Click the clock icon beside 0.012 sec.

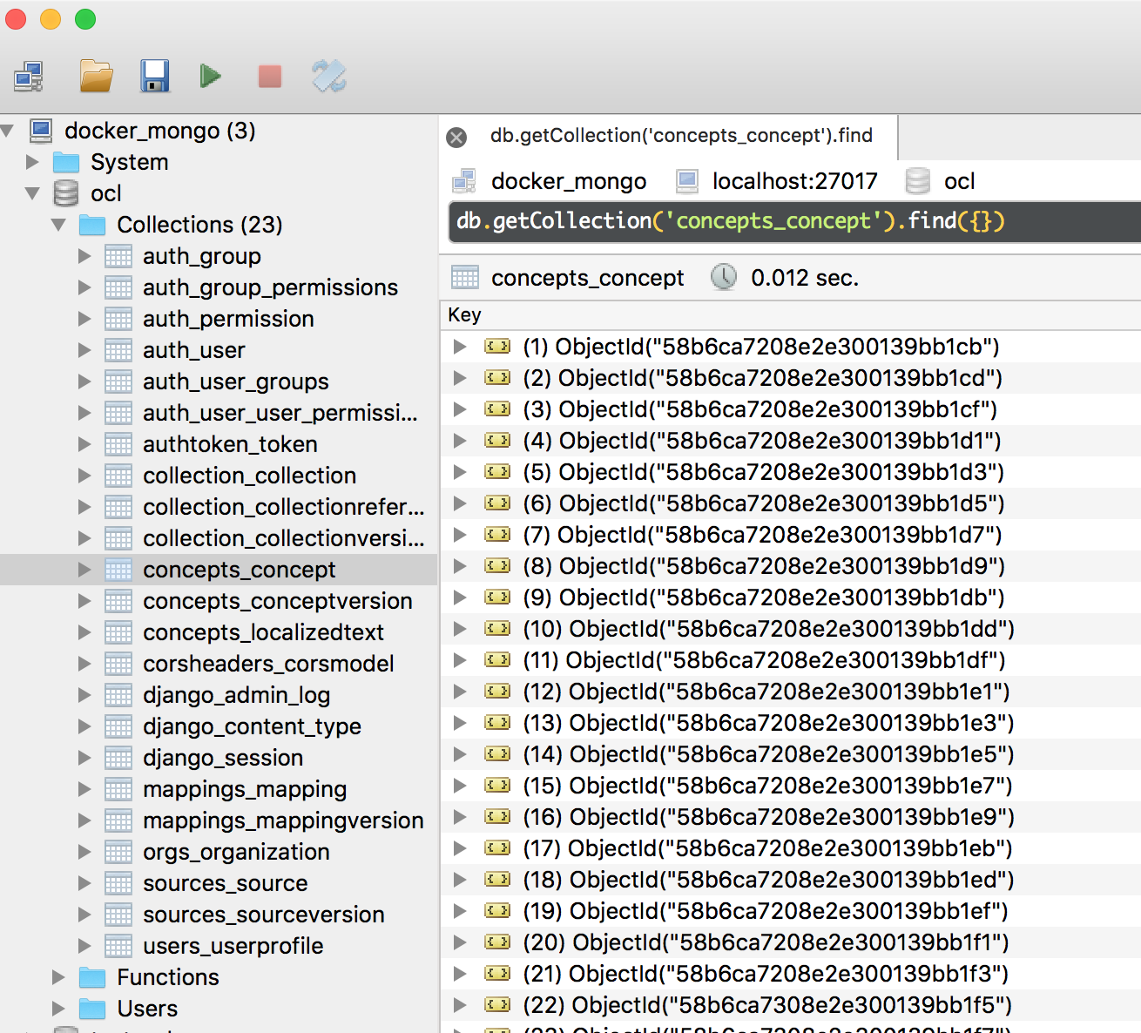pyautogui.click(x=724, y=278)
